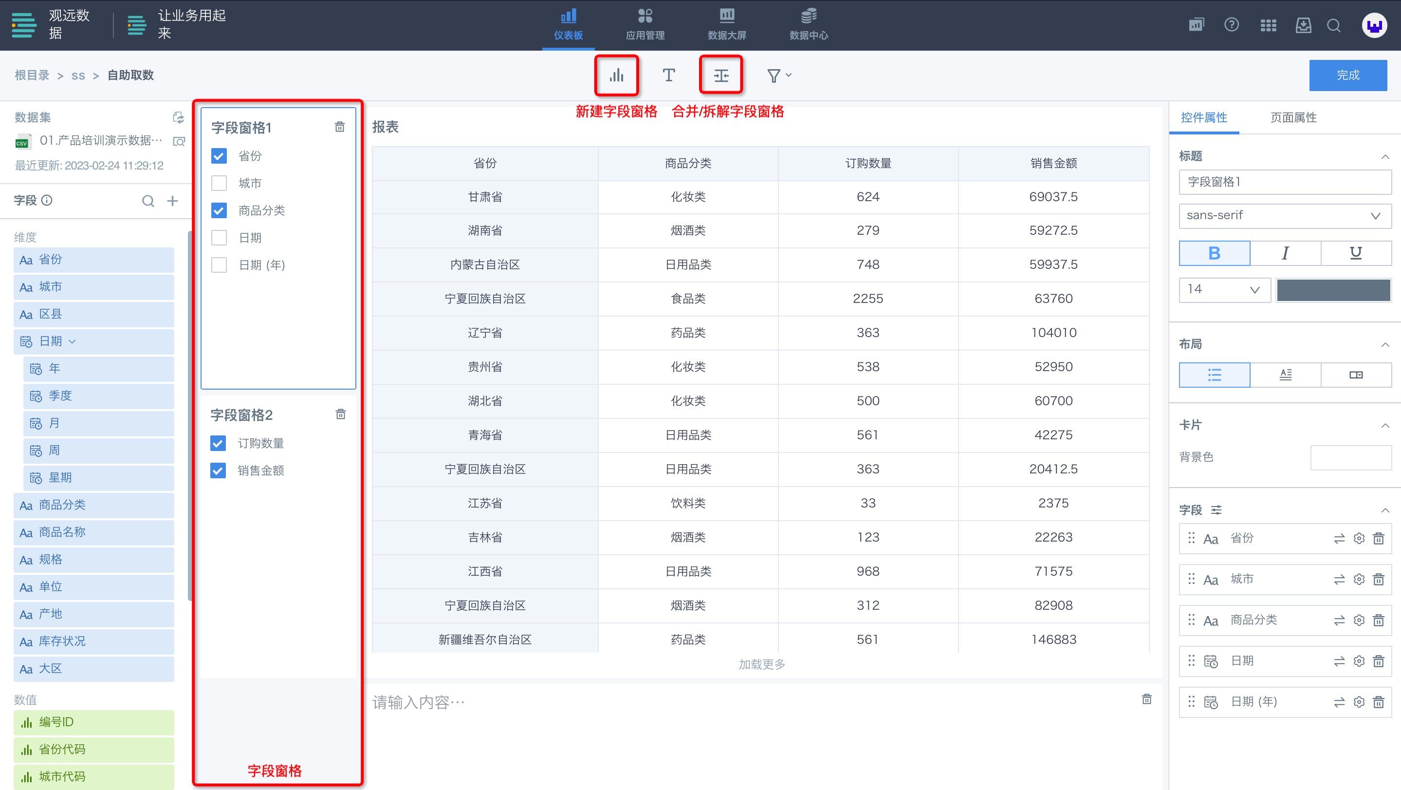The image size is (1401, 790).
Task: Click the text widget T icon
Action: click(668, 75)
